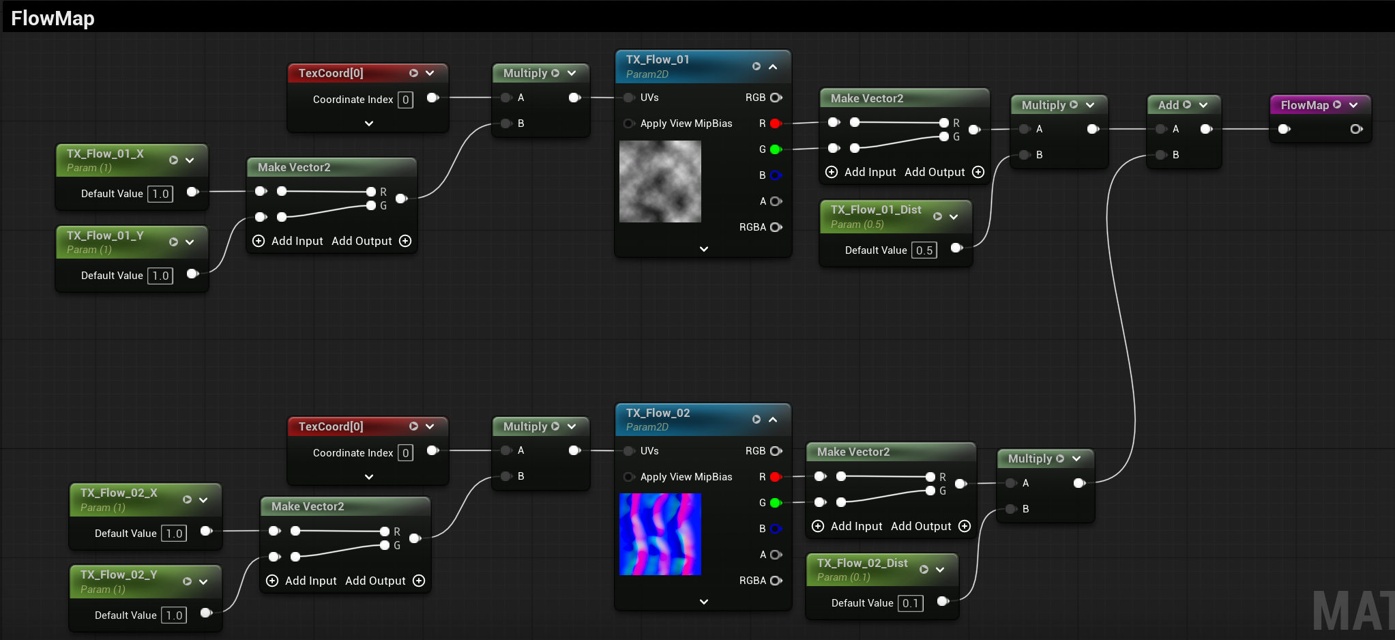Click the RGB output pin on TX_Flow_02

[776, 451]
